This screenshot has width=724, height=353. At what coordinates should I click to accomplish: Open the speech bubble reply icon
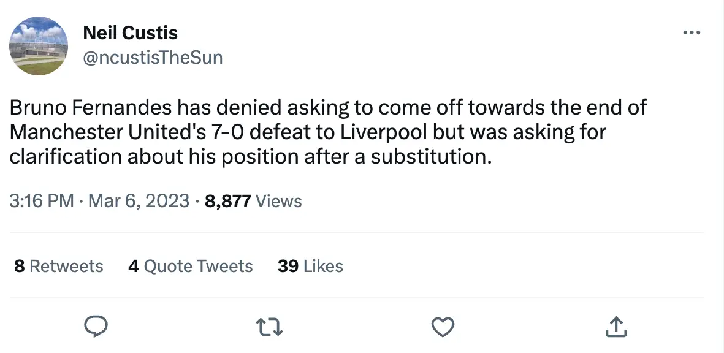pyautogui.click(x=96, y=327)
